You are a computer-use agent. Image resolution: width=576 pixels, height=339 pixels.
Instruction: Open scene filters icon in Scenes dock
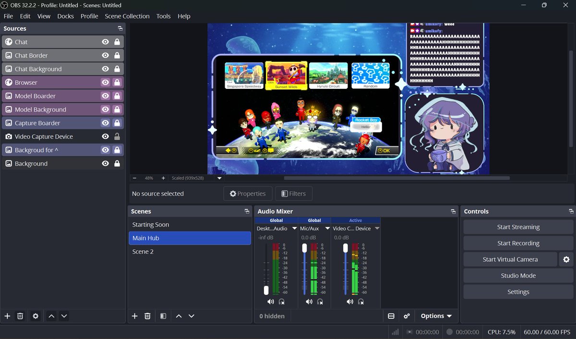(163, 316)
